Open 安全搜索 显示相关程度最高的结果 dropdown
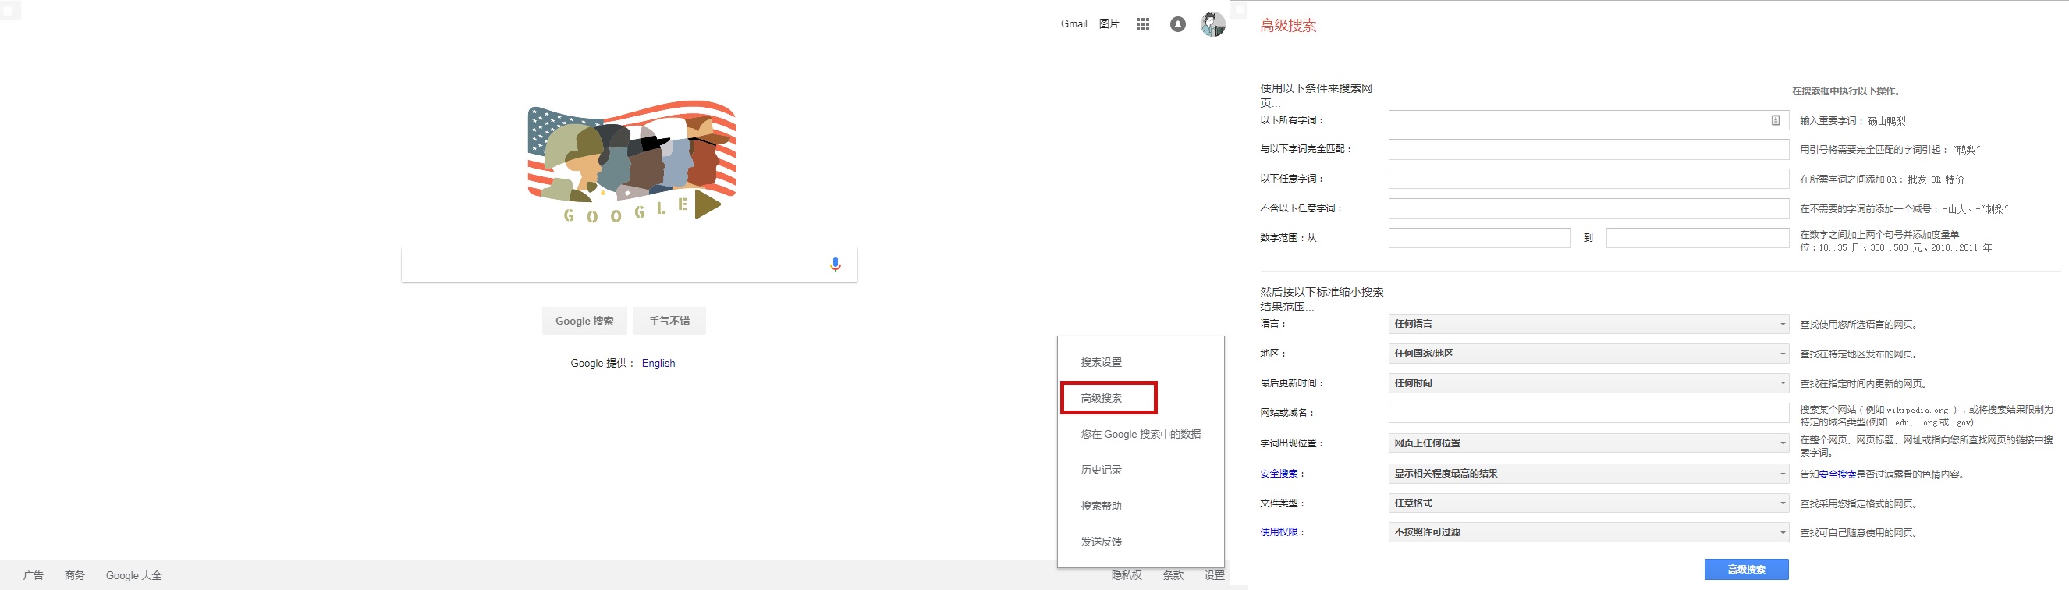This screenshot has width=2069, height=590. point(1588,474)
